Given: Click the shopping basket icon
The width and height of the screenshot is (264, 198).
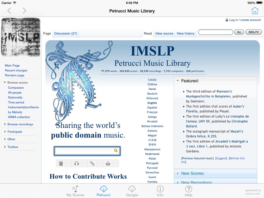Looking at the screenshot, I should [x=108, y=163].
